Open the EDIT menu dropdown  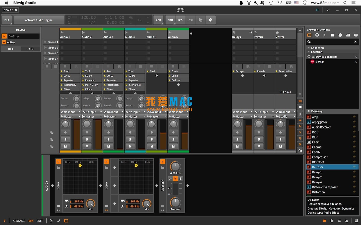tap(170, 20)
